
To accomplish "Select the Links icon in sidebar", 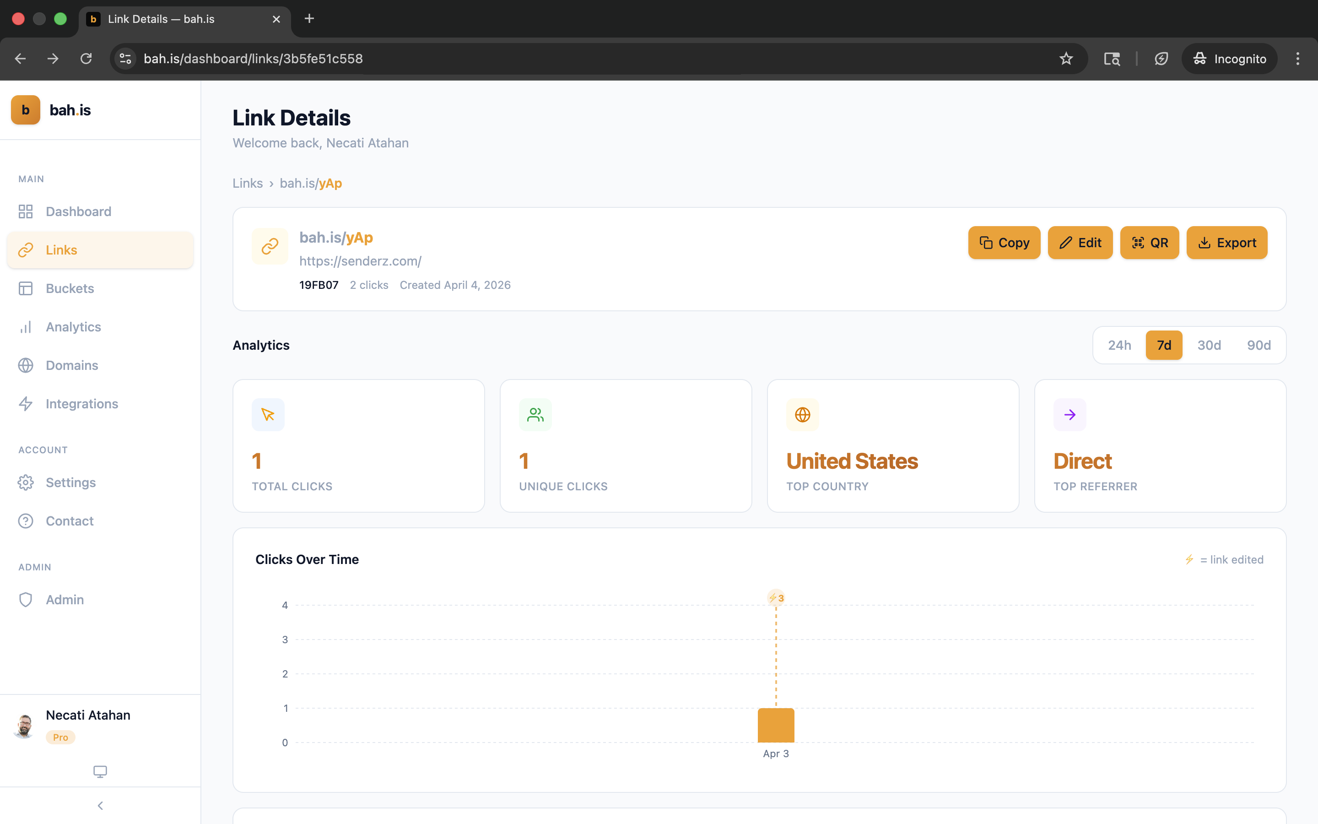I will (x=26, y=249).
